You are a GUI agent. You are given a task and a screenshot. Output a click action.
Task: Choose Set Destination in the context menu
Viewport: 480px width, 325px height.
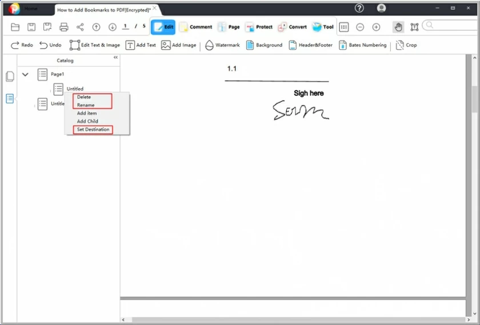93,129
